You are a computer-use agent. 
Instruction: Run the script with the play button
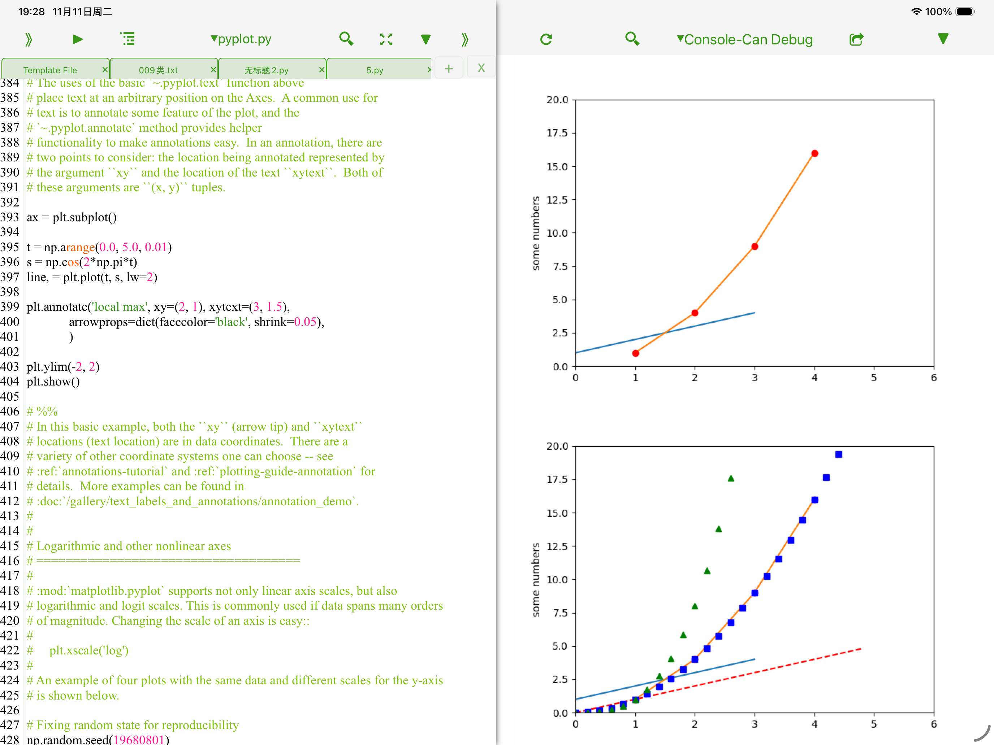point(77,39)
